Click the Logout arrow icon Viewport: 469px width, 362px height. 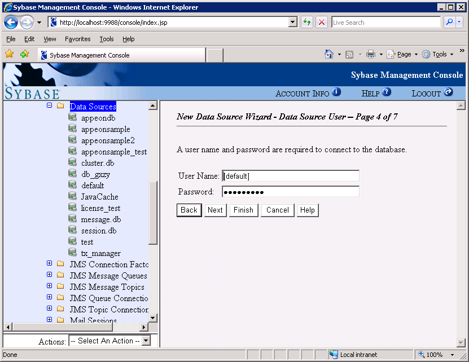pyautogui.click(x=448, y=91)
